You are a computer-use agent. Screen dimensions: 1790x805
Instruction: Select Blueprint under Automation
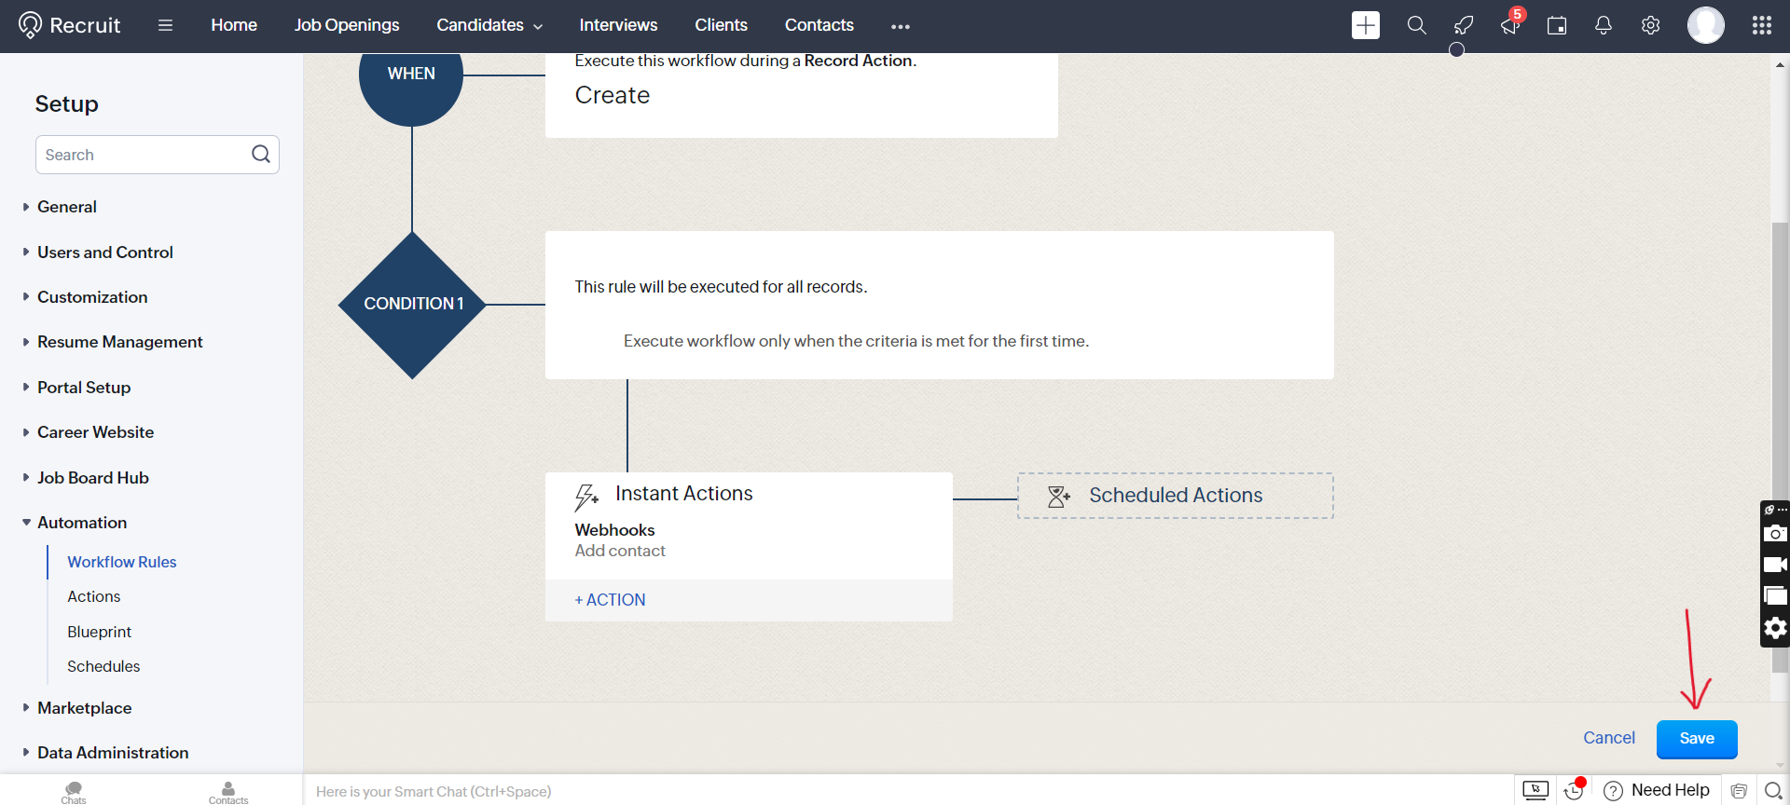(100, 632)
